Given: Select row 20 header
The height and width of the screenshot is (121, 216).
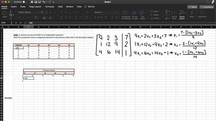Looking at the screenshot, I should (x=1, y=78).
